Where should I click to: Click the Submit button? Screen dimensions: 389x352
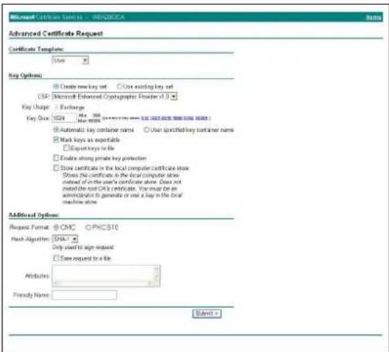(x=207, y=314)
